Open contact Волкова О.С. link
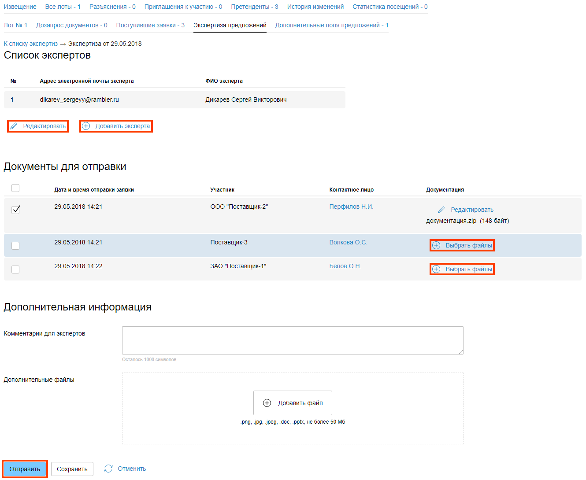The height and width of the screenshot is (480, 586). 348,243
